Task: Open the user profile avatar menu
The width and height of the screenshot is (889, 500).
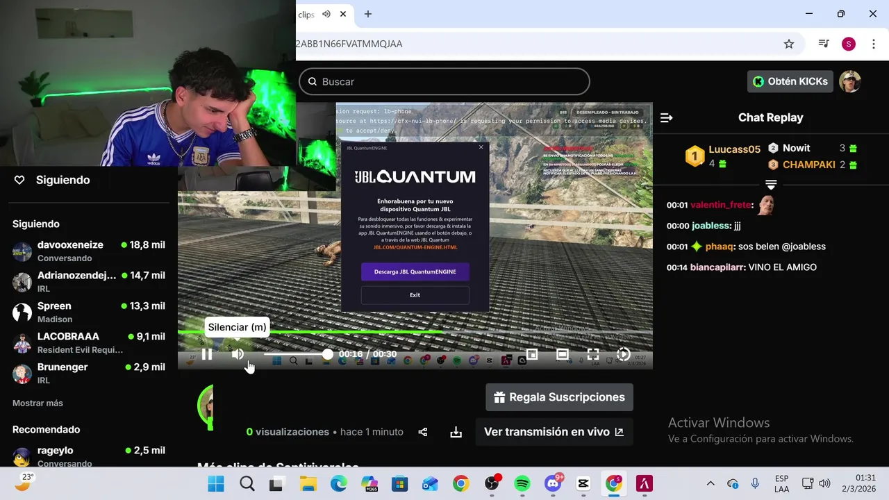Action: [x=850, y=81]
